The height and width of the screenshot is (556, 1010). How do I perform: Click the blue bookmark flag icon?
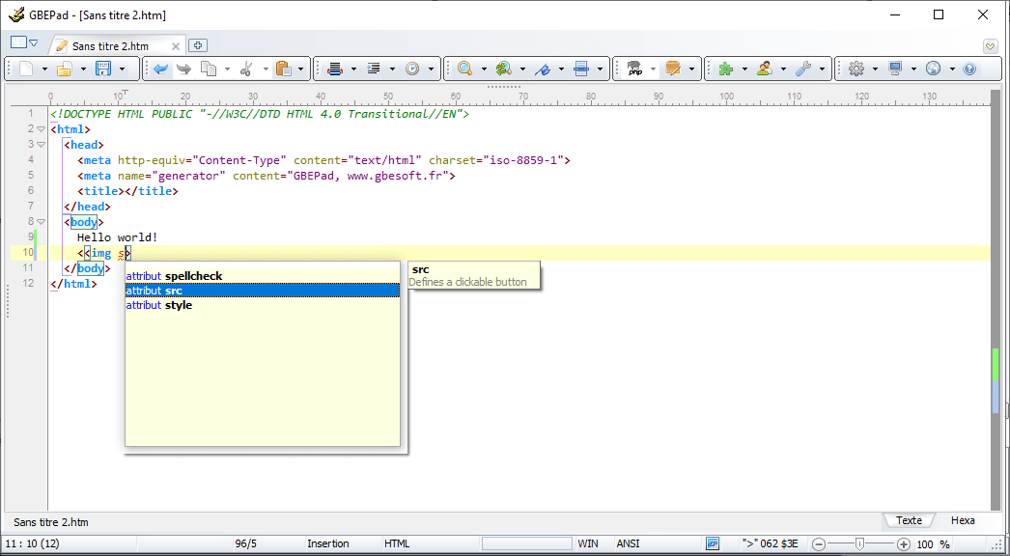point(543,69)
